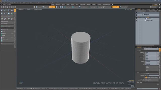Switch to the Paint layout tab

tap(68, 4)
